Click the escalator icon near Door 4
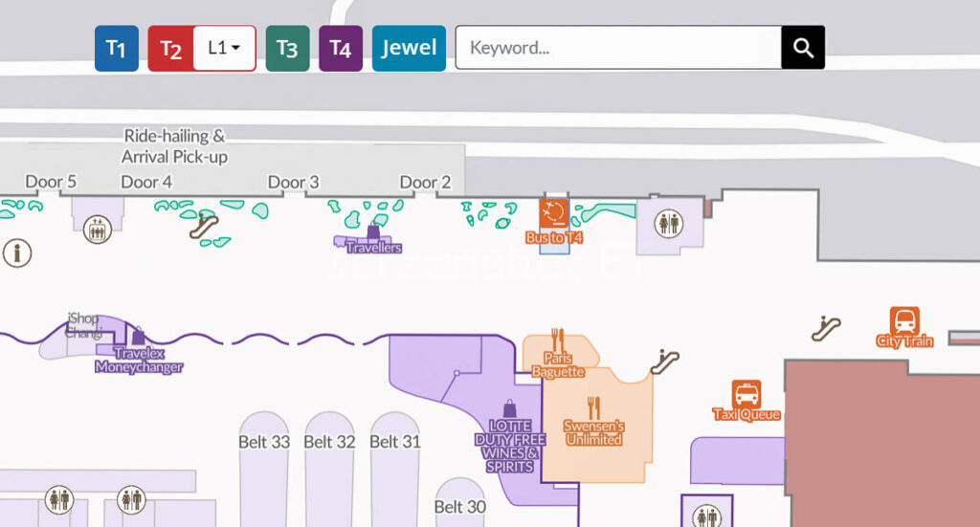 point(205,226)
